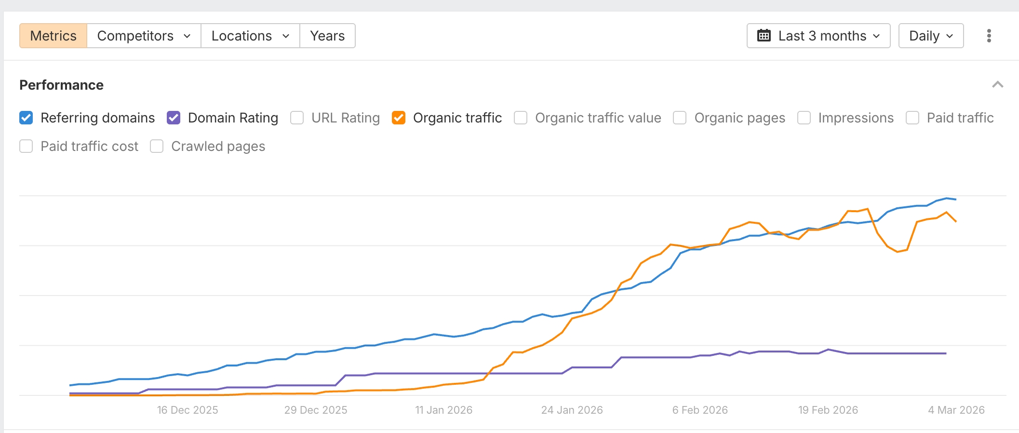Tick the Impressions checkbox

(x=804, y=118)
